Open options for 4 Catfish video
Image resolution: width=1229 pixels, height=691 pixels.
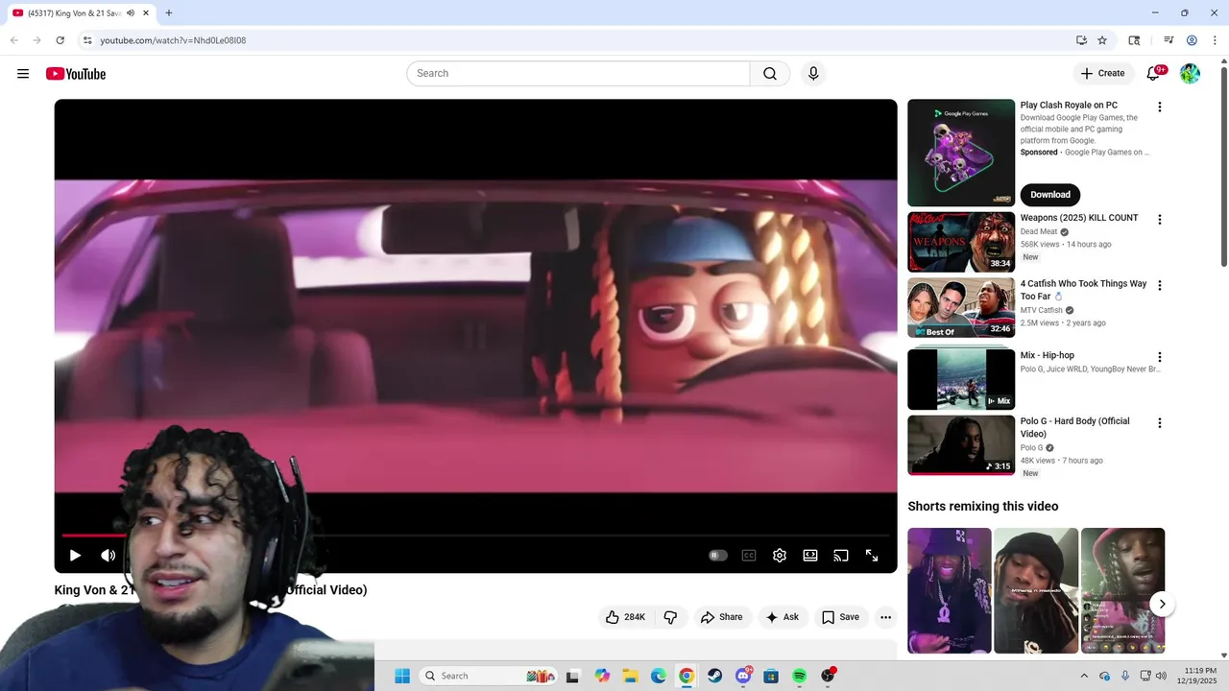(x=1159, y=286)
